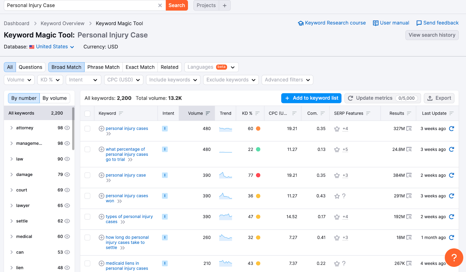Screen dimensions: 466x272
Task: Click the 'Add to keyword list' button
Action: [x=311, y=98]
